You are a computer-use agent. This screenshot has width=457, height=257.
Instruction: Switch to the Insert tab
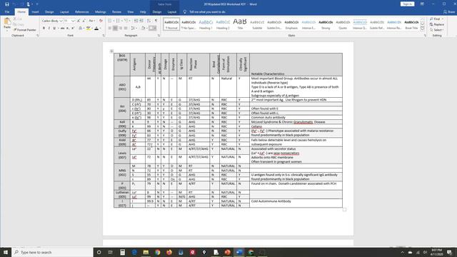pos(35,12)
